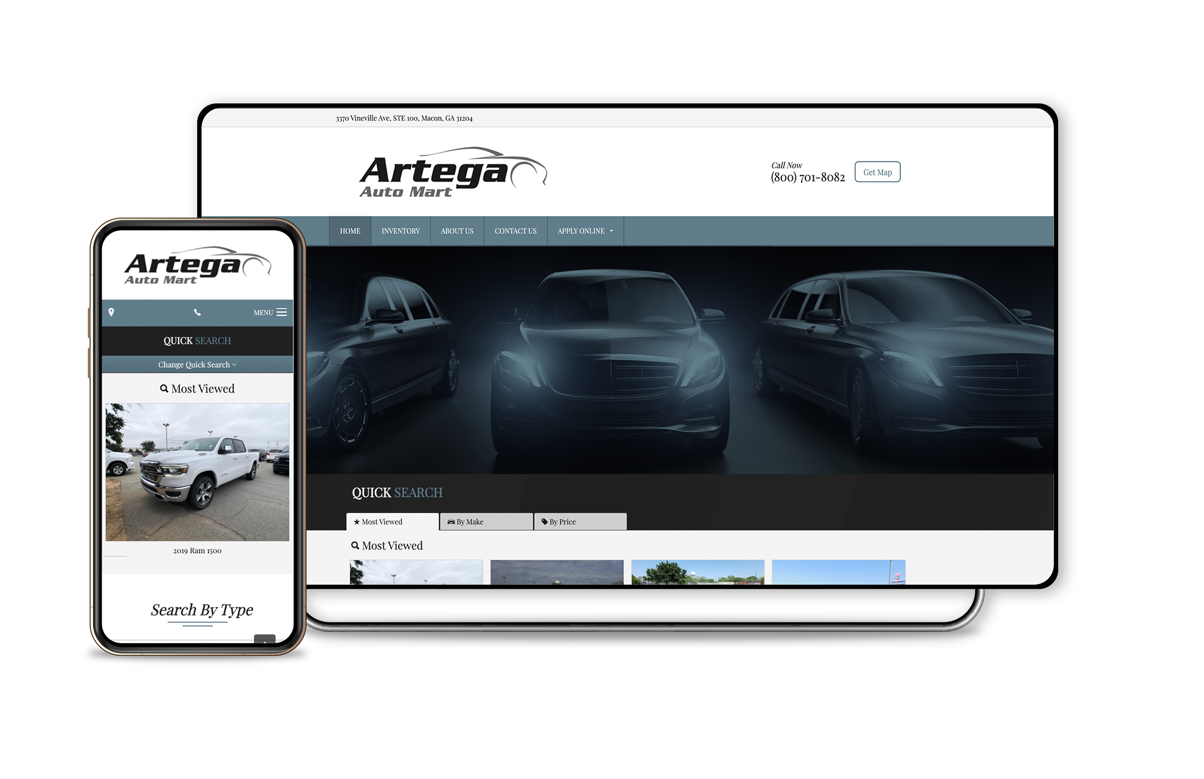Tap the QUICK SEARCH bar on phone
This screenshot has height=779, width=1204.
197,341
